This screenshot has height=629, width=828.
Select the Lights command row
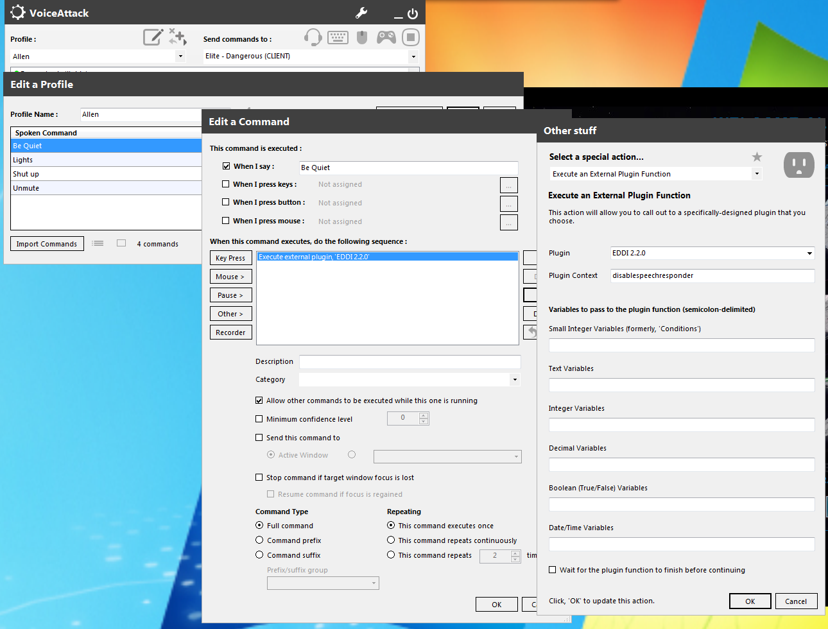pos(107,160)
